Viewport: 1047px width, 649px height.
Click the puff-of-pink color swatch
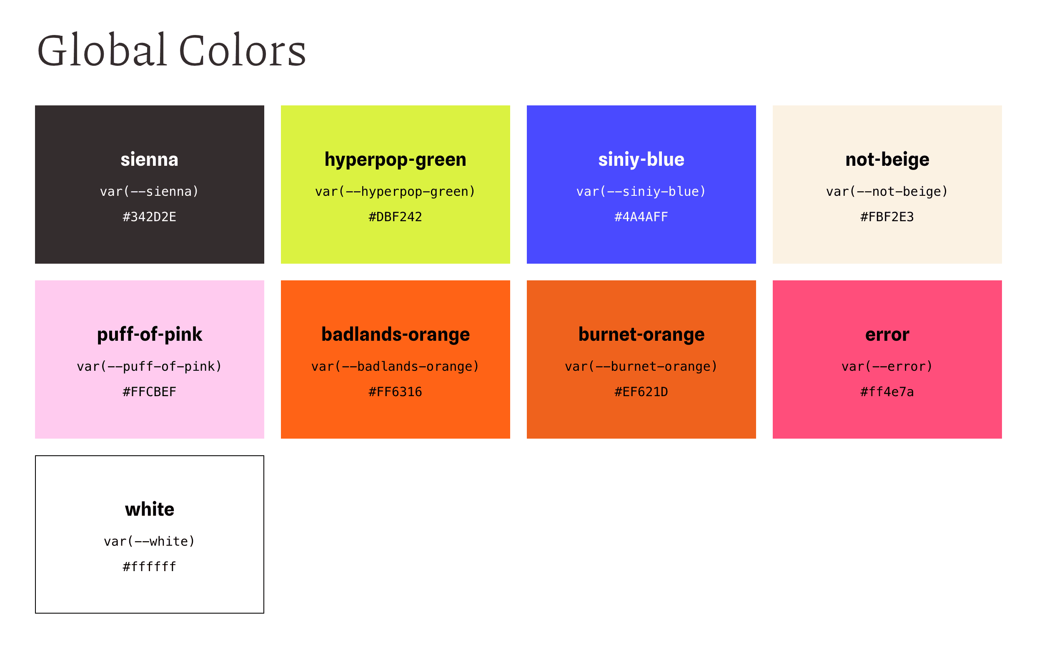(x=150, y=359)
